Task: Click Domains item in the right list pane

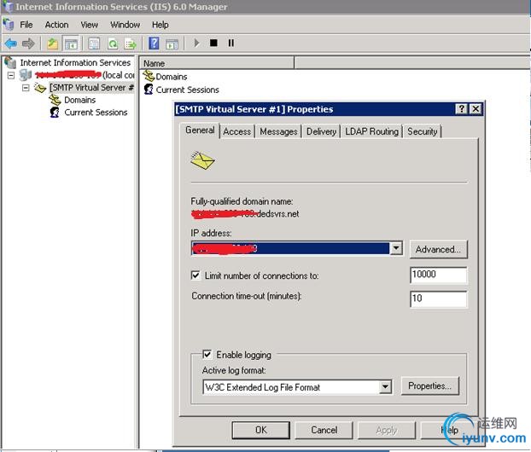Action: pyautogui.click(x=171, y=77)
